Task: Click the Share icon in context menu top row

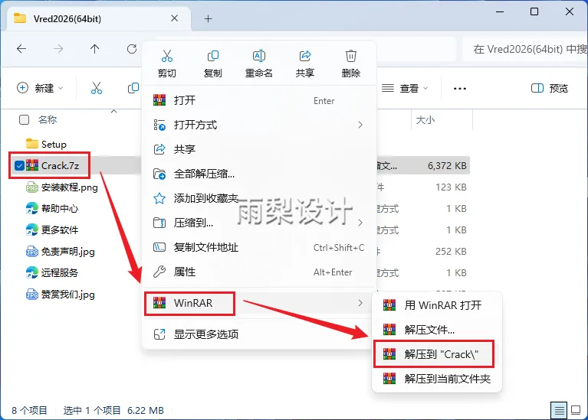Action: pyautogui.click(x=305, y=56)
